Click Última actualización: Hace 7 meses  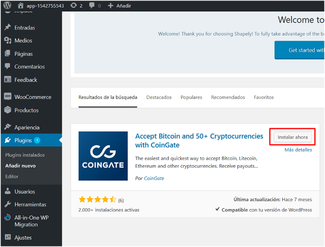(x=273, y=200)
